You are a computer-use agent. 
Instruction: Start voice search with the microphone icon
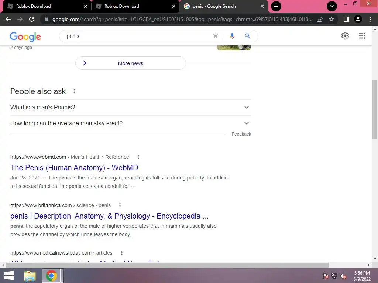232,36
